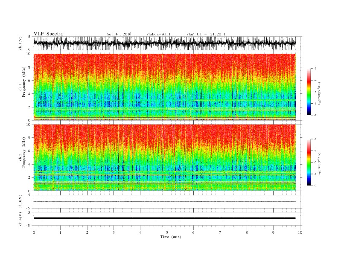This screenshot has width=338, height=261.
Task: Click the "VLF Spectra" plot title
Action: click(48, 34)
